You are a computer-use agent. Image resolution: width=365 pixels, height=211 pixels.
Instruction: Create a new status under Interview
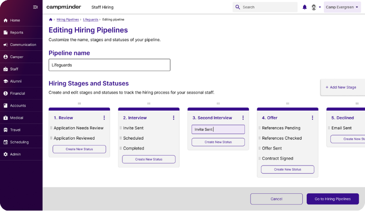[x=149, y=159]
